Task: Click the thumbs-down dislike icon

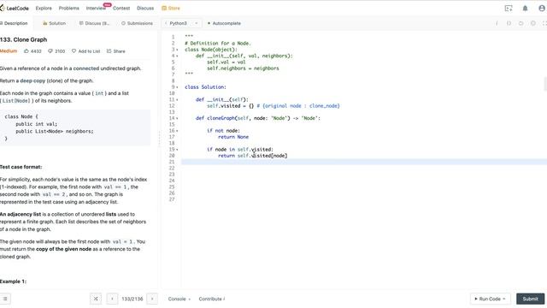Action: coord(50,51)
